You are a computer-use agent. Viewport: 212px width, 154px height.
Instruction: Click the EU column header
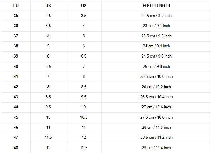point(16,6)
